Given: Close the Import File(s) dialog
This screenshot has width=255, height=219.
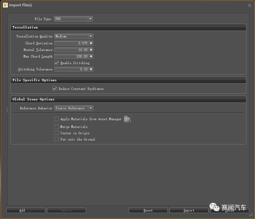Looking at the screenshot, I should click(249, 6).
